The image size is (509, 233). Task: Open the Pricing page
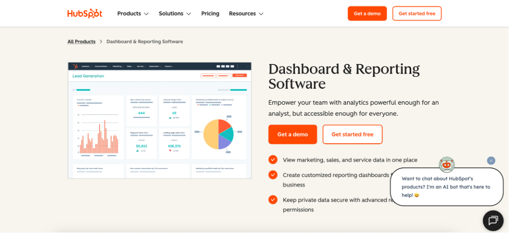(x=210, y=13)
